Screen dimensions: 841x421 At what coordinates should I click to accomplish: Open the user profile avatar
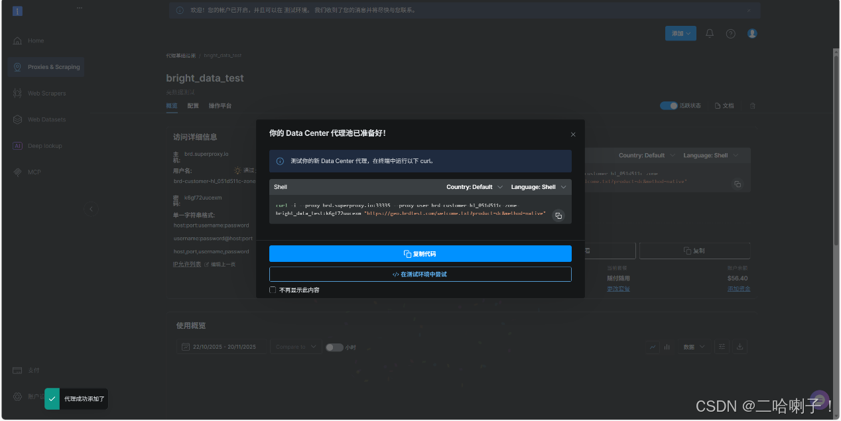click(752, 33)
